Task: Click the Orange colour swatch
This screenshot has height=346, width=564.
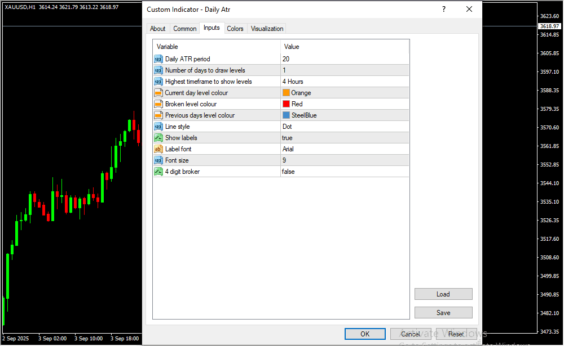Action: [x=286, y=93]
